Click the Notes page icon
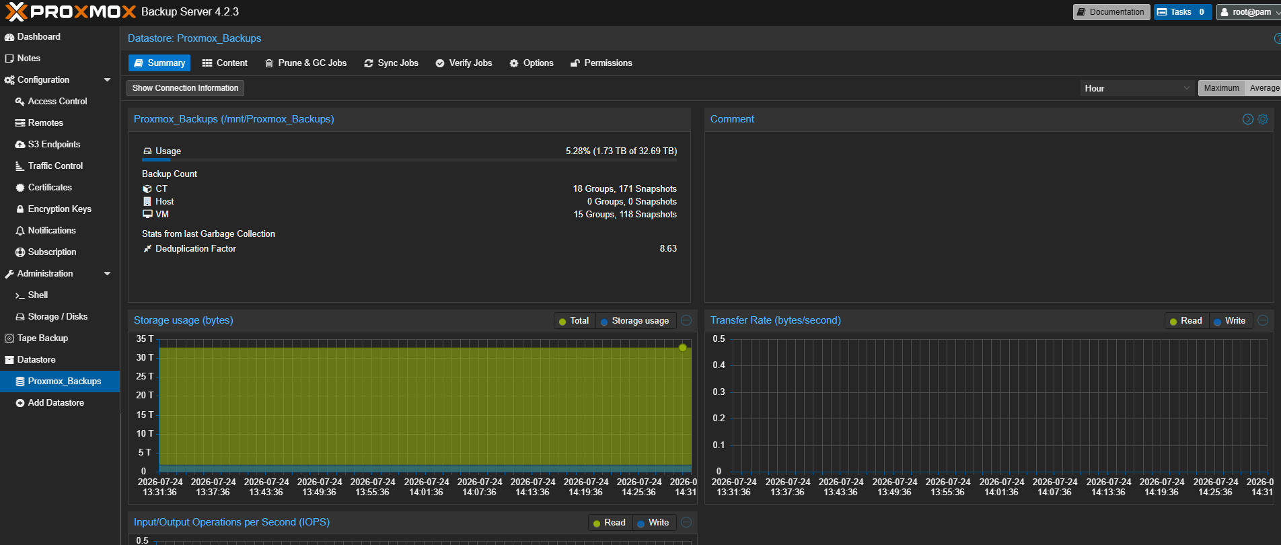This screenshot has height=545, width=1281. pyautogui.click(x=9, y=59)
